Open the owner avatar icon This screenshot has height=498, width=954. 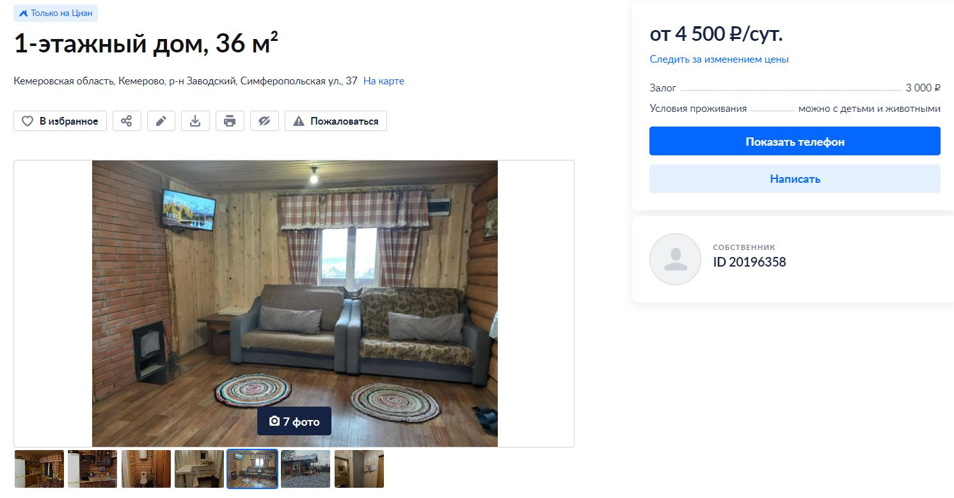click(x=675, y=259)
